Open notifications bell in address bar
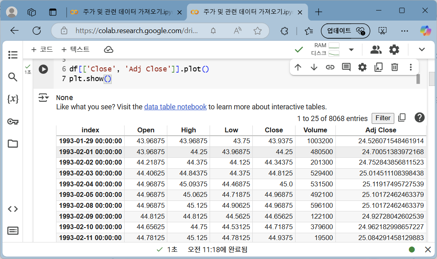This screenshot has width=437, height=259. 213,31
